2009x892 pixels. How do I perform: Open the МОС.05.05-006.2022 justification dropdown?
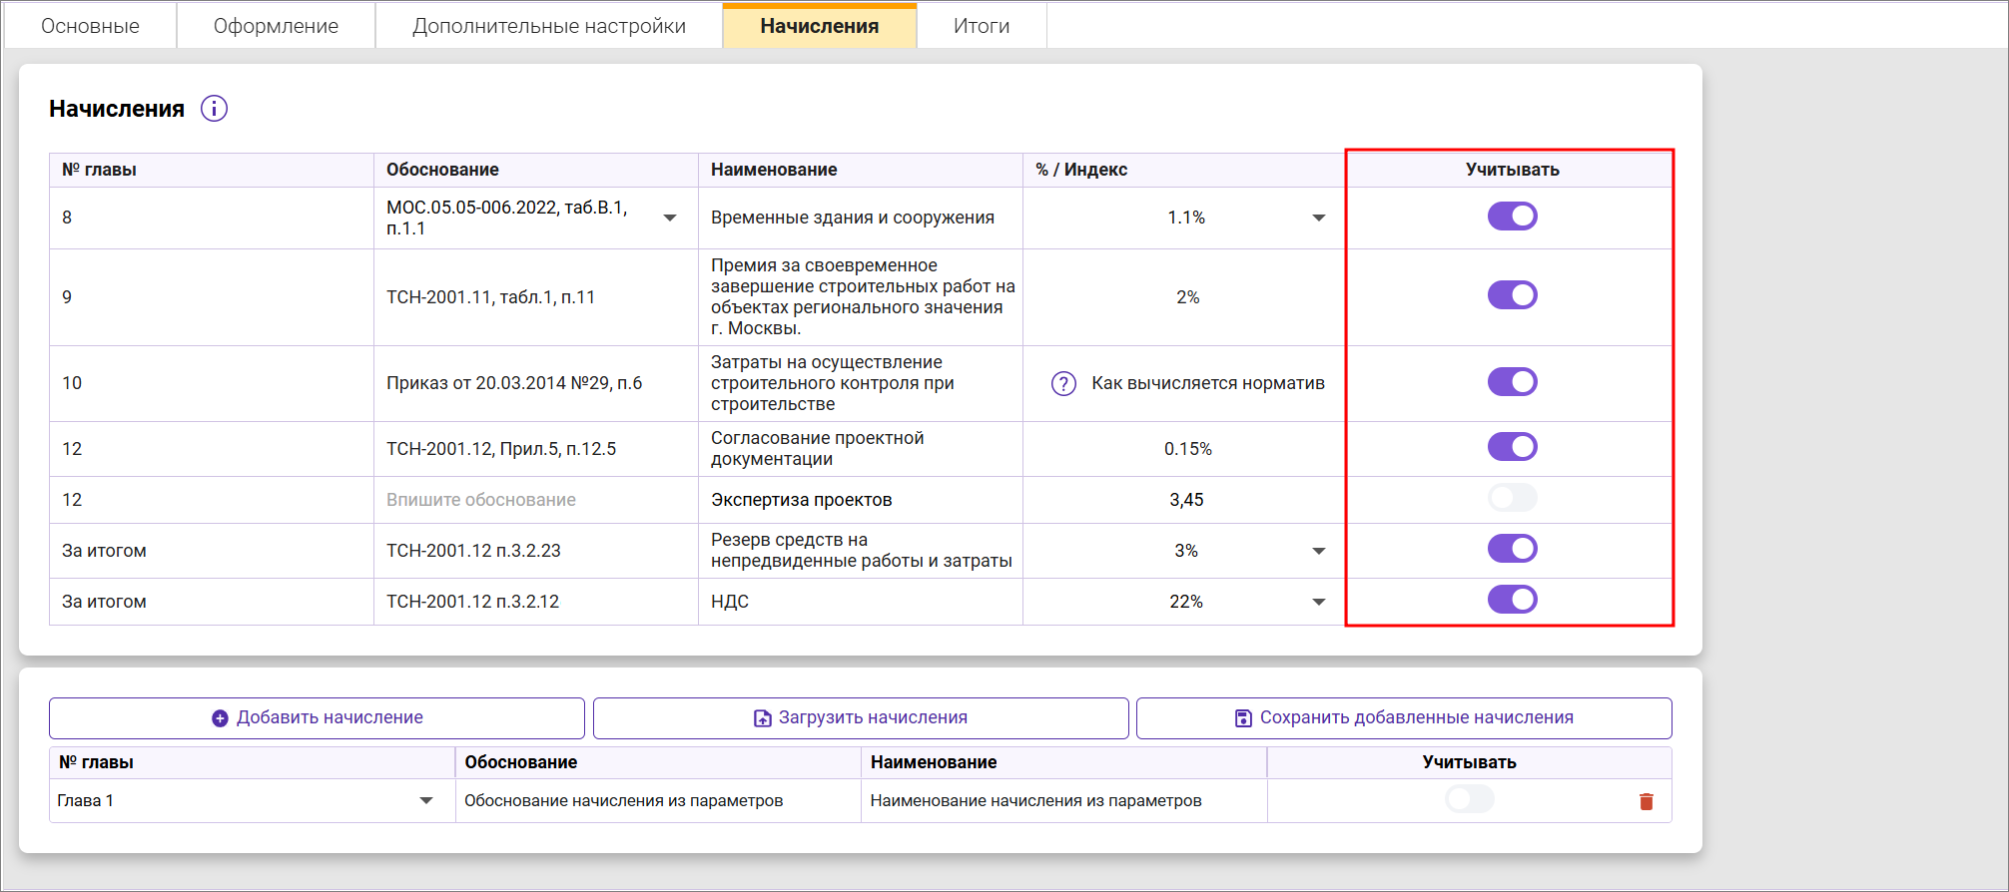coord(670,219)
